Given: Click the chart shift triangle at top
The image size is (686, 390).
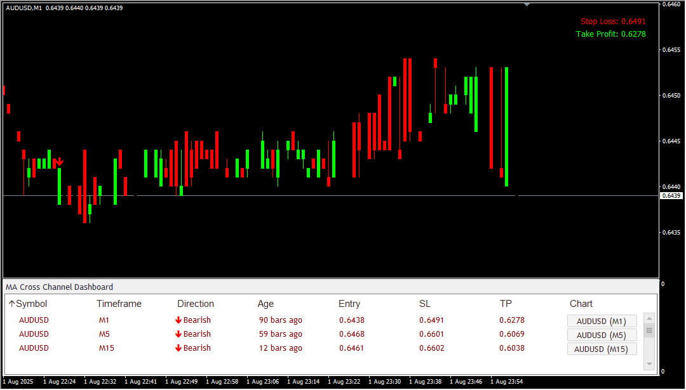Looking at the screenshot, I should pyautogui.click(x=526, y=4).
